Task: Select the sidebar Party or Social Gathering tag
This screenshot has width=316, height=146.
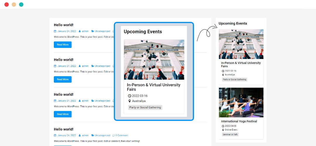Action: [234, 79]
